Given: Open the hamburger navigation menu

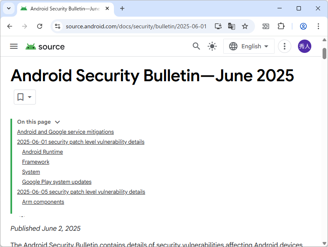Looking at the screenshot, I should [x=14, y=46].
